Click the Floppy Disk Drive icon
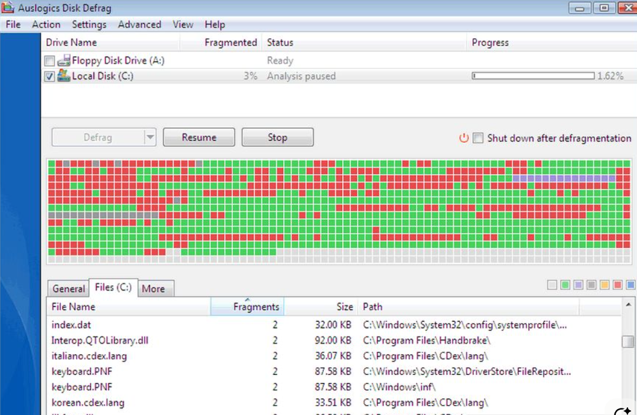Viewport: 637px width, 415px height. pyautogui.click(x=64, y=60)
